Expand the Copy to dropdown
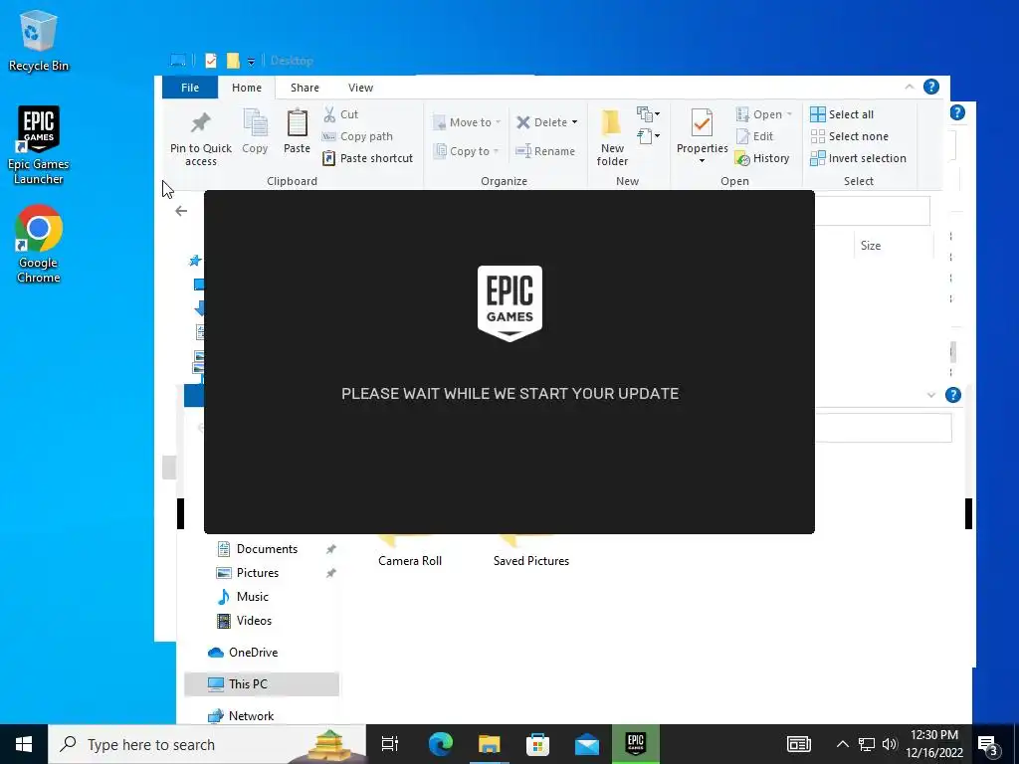Image resolution: width=1019 pixels, height=764 pixels. (x=497, y=151)
